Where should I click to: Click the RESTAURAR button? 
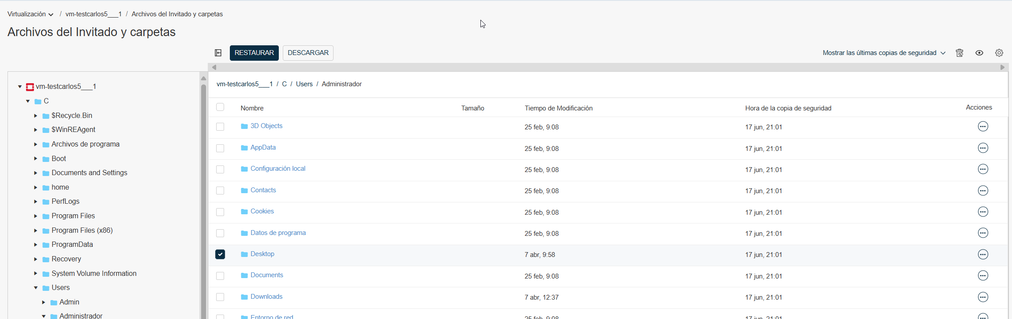[254, 53]
